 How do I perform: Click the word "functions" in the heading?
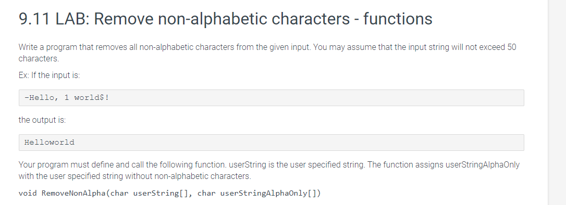point(398,19)
